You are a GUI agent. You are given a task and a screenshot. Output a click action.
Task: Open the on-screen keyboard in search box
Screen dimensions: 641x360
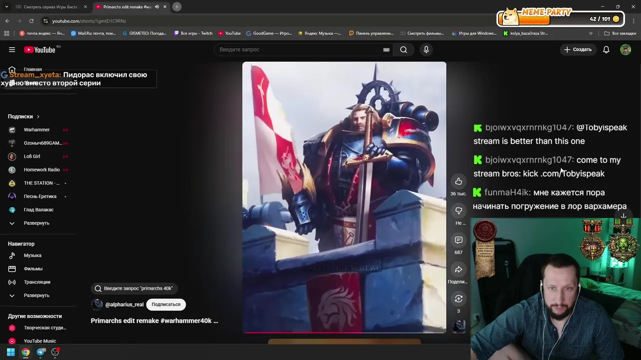click(x=386, y=49)
